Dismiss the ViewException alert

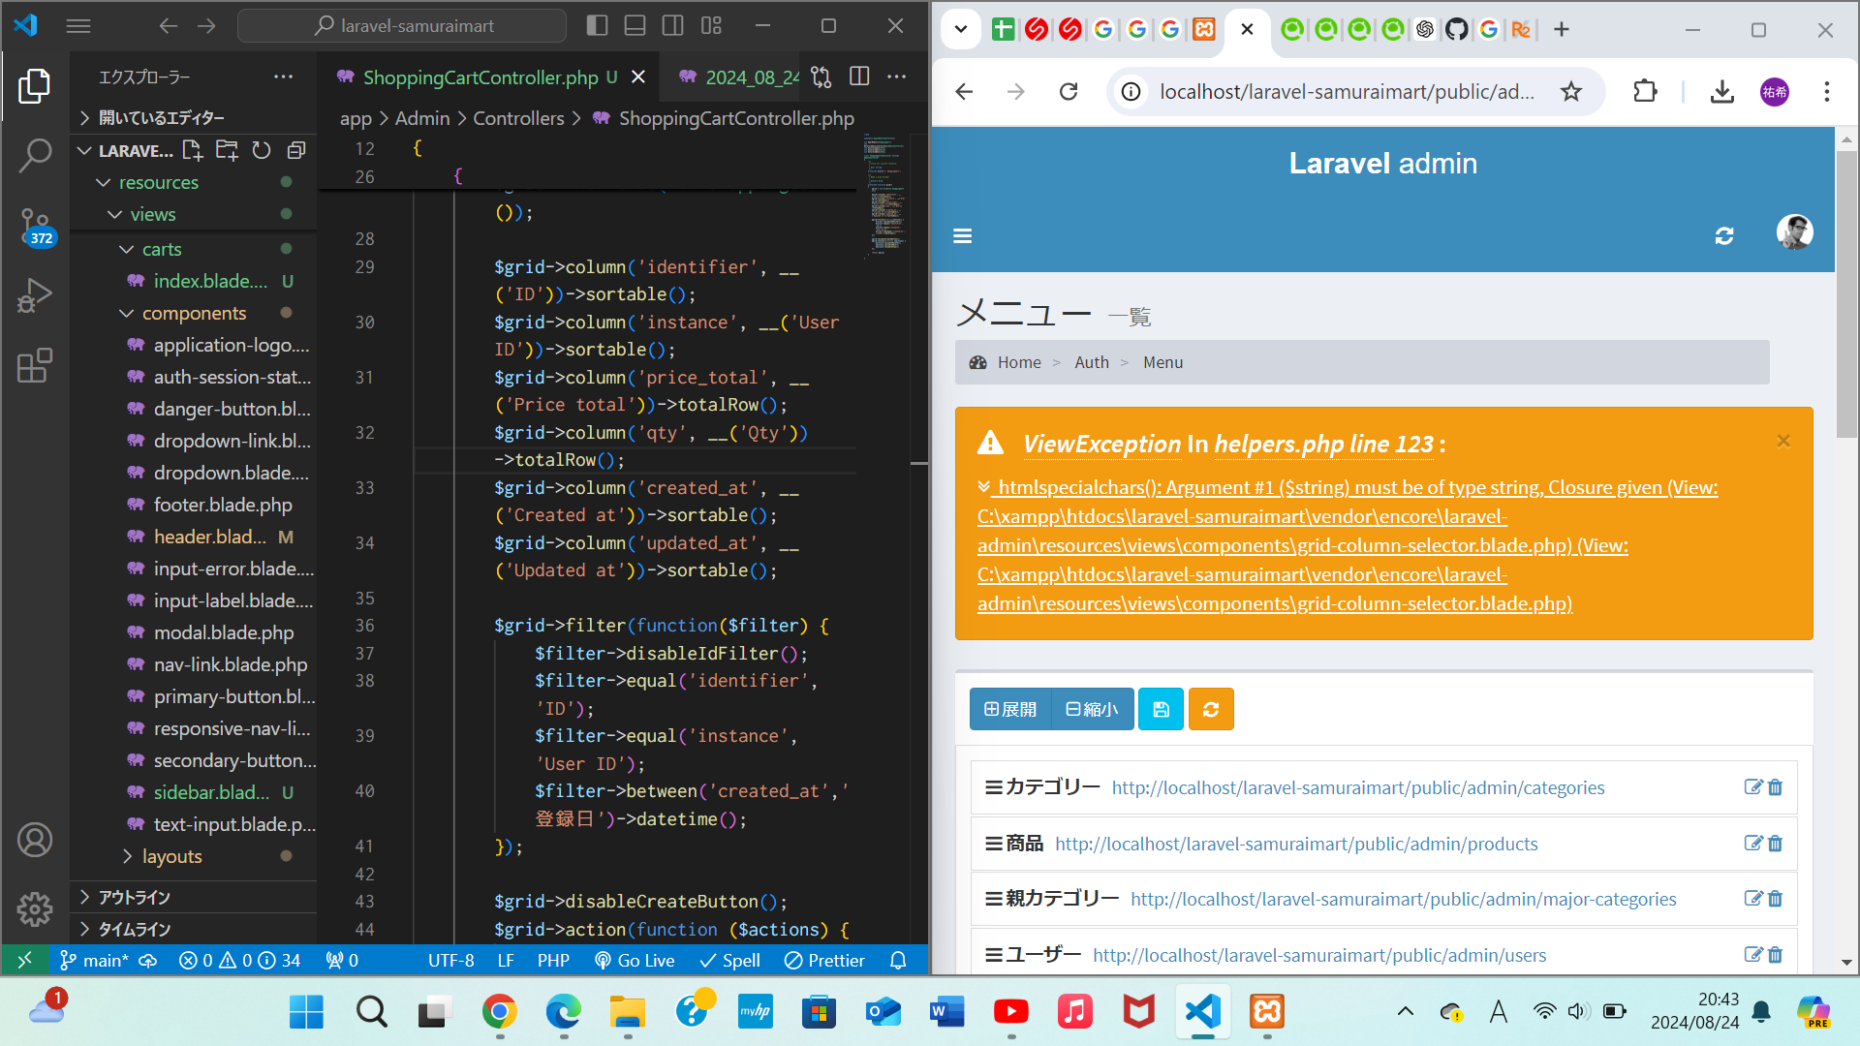click(1783, 442)
